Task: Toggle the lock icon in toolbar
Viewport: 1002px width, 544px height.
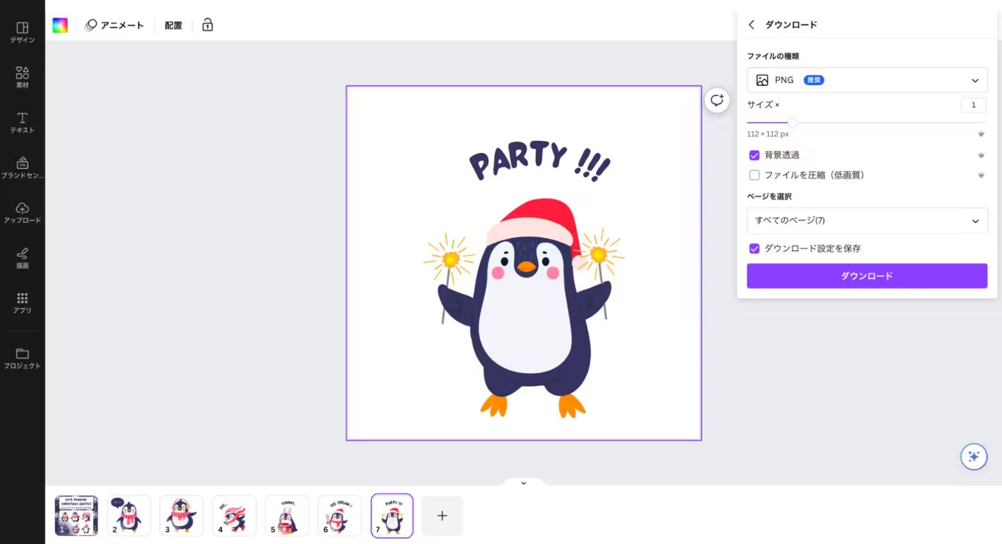Action: click(207, 25)
